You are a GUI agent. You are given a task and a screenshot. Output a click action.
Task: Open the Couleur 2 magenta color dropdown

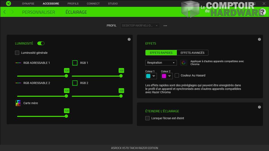[x=167, y=76]
